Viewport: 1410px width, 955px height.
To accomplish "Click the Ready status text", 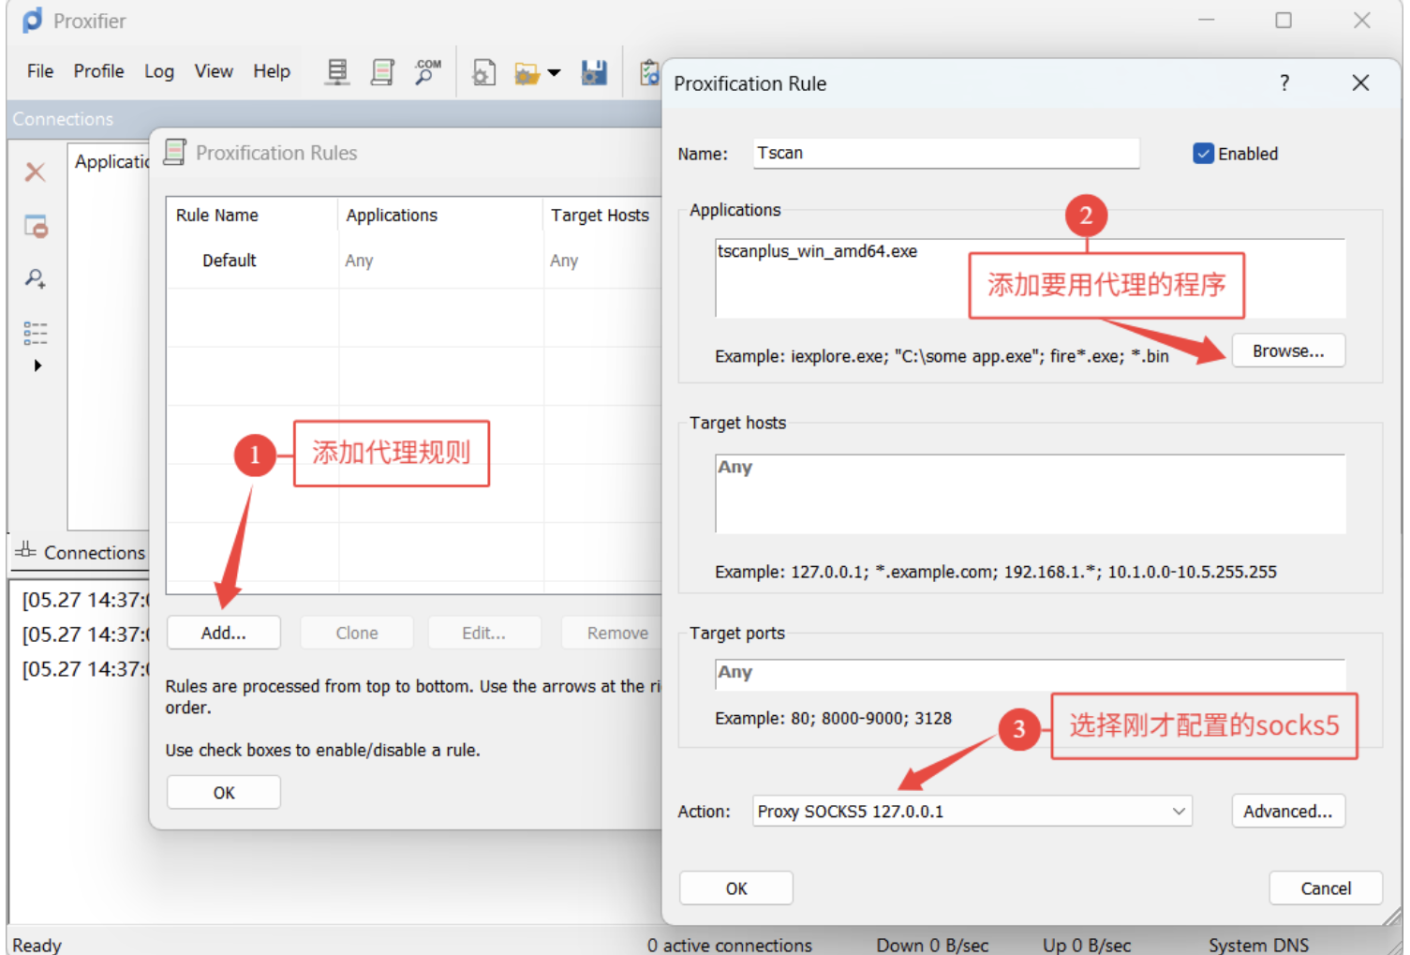I will tap(37, 945).
